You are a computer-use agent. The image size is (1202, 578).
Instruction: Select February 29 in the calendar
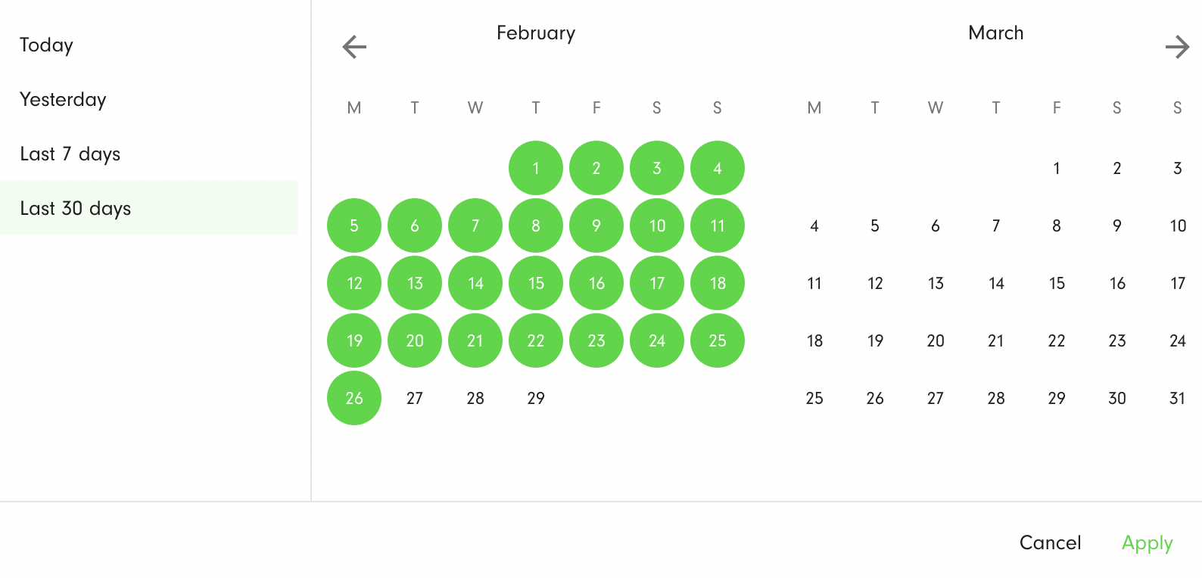(536, 398)
